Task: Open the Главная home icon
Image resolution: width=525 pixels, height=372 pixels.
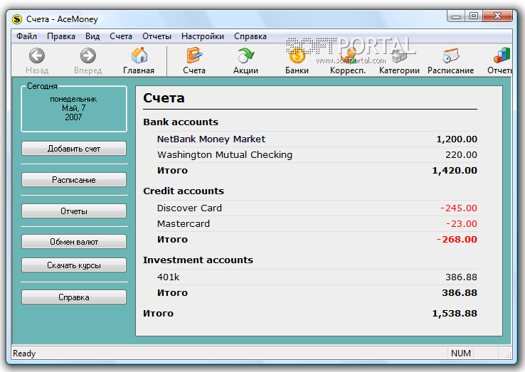Action: tap(139, 55)
